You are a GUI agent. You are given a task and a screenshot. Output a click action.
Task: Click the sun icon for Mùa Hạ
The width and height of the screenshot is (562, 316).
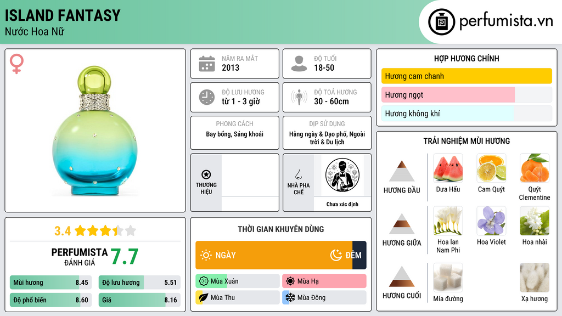(290, 281)
